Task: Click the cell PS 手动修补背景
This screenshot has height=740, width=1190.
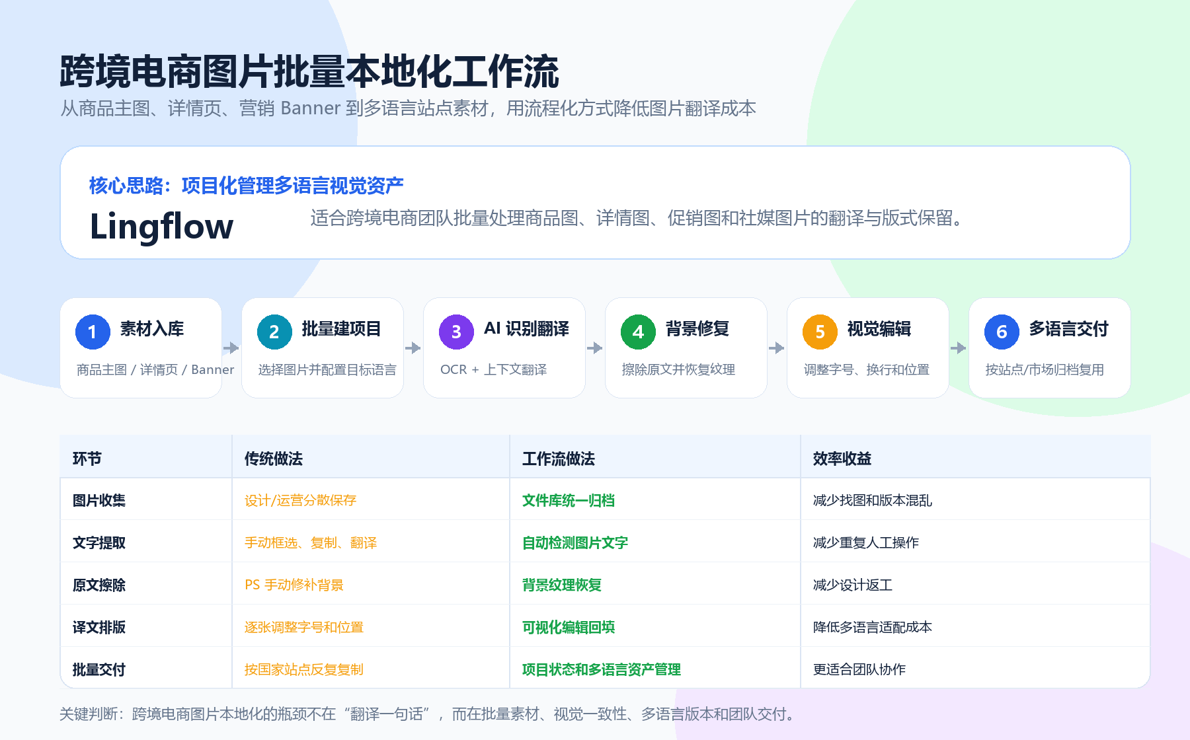Action: pyautogui.click(x=294, y=585)
